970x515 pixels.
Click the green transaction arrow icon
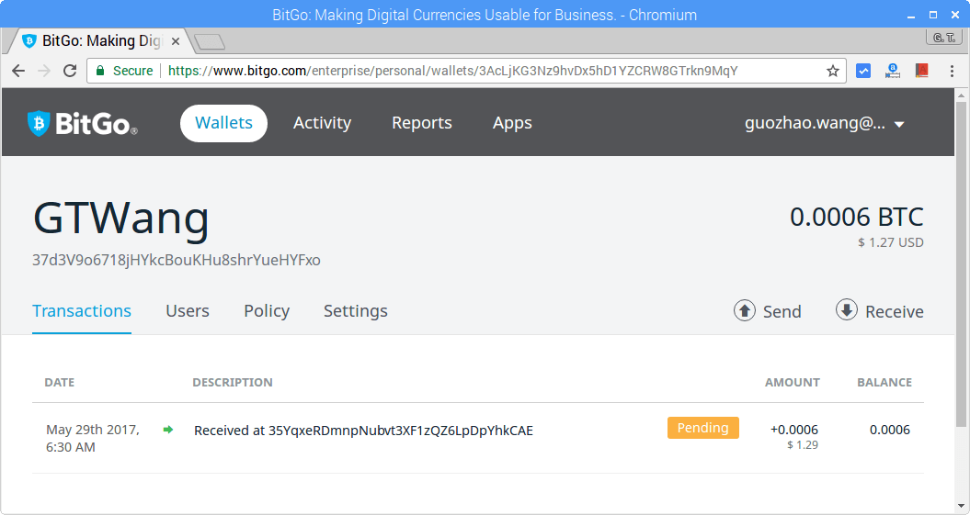tap(167, 429)
